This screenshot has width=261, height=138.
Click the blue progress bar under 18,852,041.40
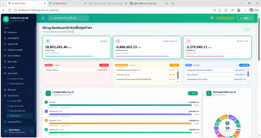[x=69, y=56]
